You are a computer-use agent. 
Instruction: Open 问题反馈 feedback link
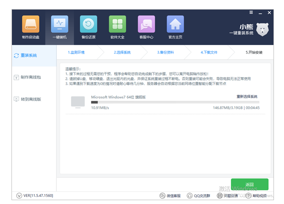tap(231, 196)
